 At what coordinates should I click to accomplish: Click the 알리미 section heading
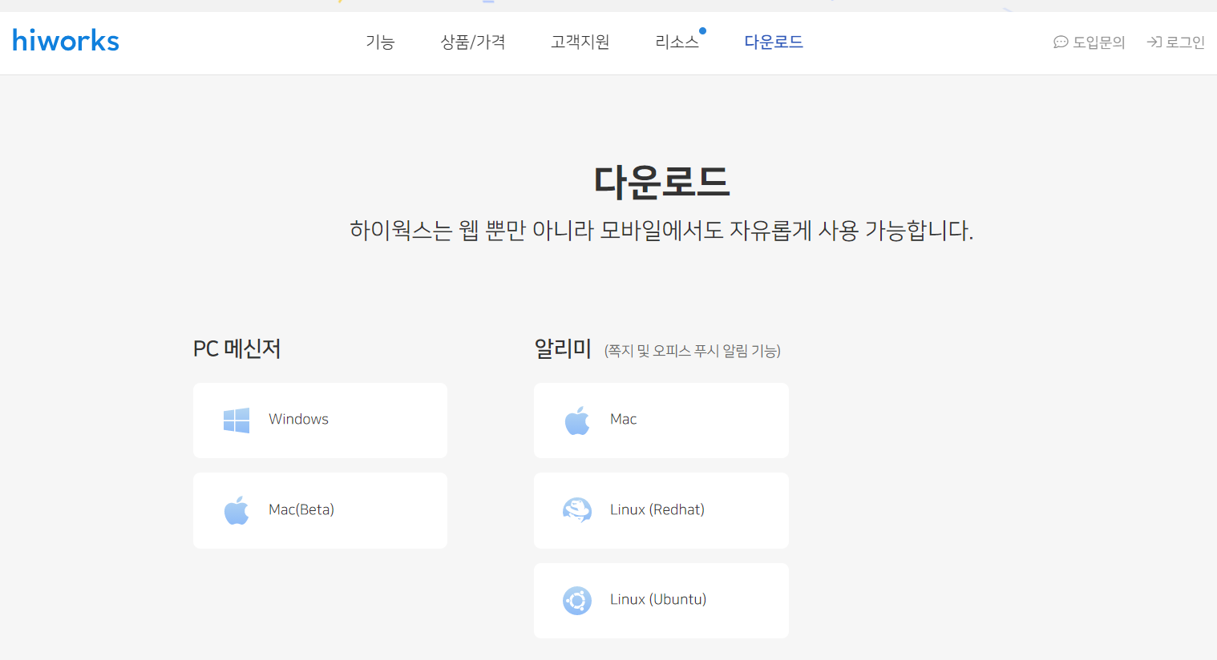(563, 348)
